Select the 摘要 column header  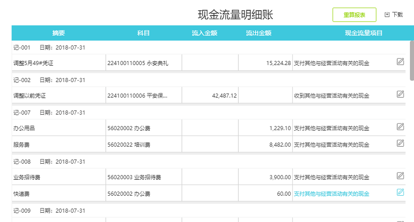[x=58, y=33]
